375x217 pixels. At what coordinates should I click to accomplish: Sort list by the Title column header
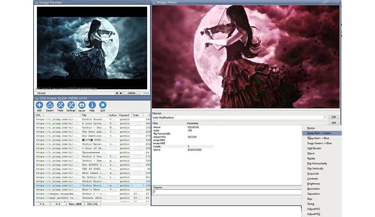94,115
